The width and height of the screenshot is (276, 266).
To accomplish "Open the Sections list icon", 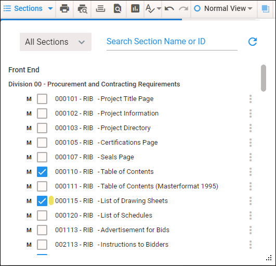I will pos(7,8).
